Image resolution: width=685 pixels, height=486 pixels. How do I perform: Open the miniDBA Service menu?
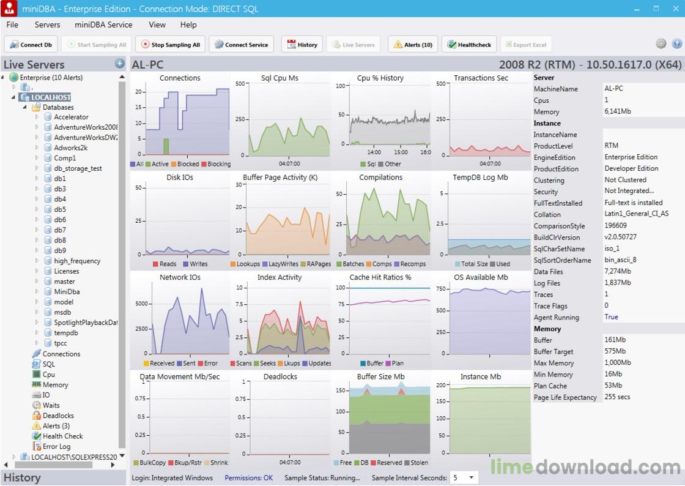[x=103, y=25]
